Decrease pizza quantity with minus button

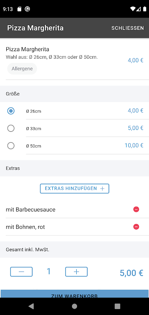(x=22, y=272)
